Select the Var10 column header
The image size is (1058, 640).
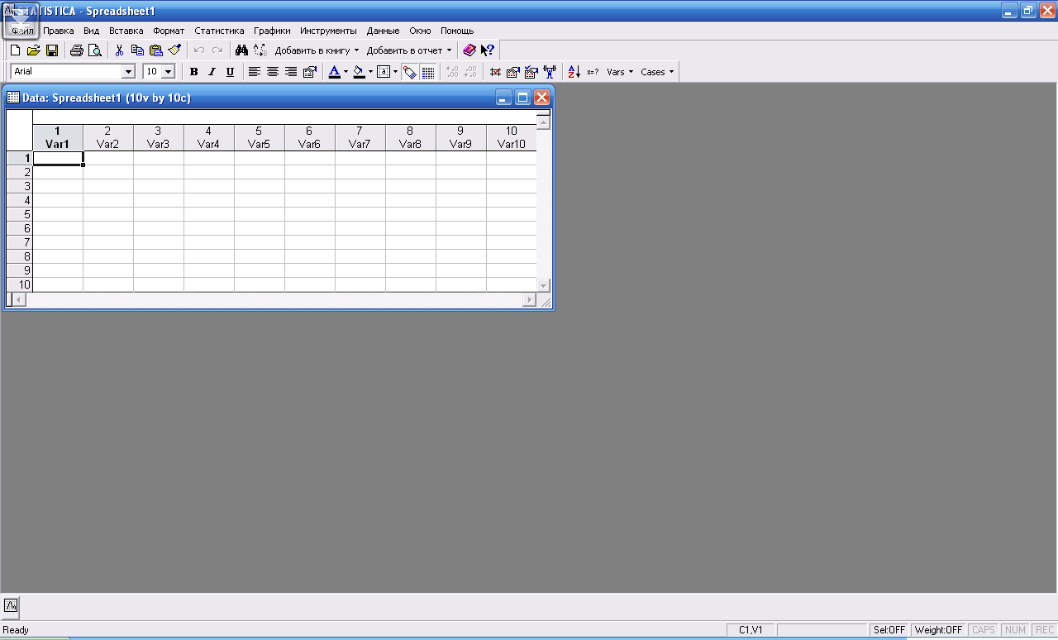511,137
